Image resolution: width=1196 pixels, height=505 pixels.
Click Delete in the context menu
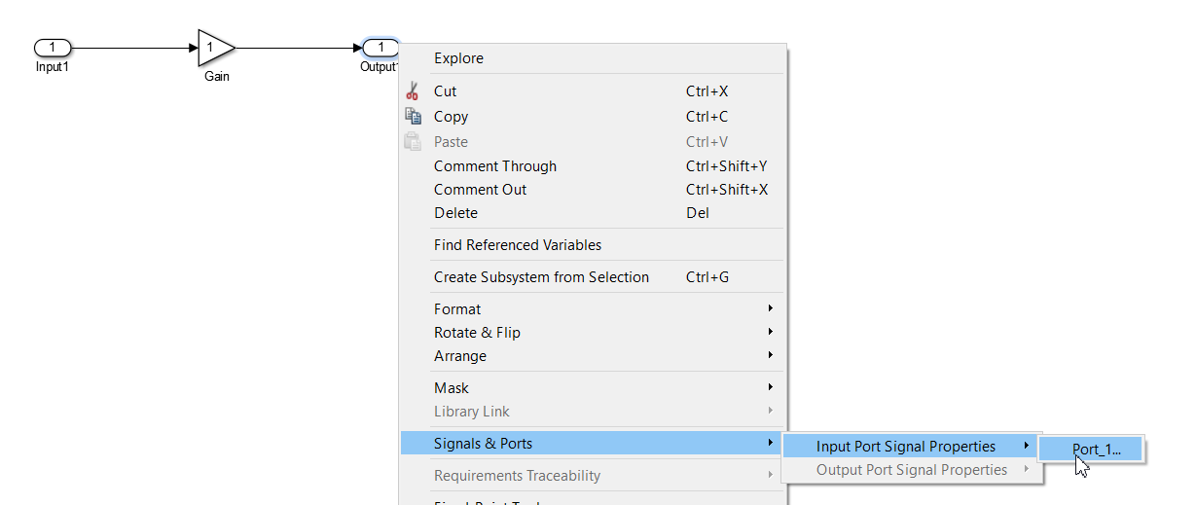coord(455,213)
